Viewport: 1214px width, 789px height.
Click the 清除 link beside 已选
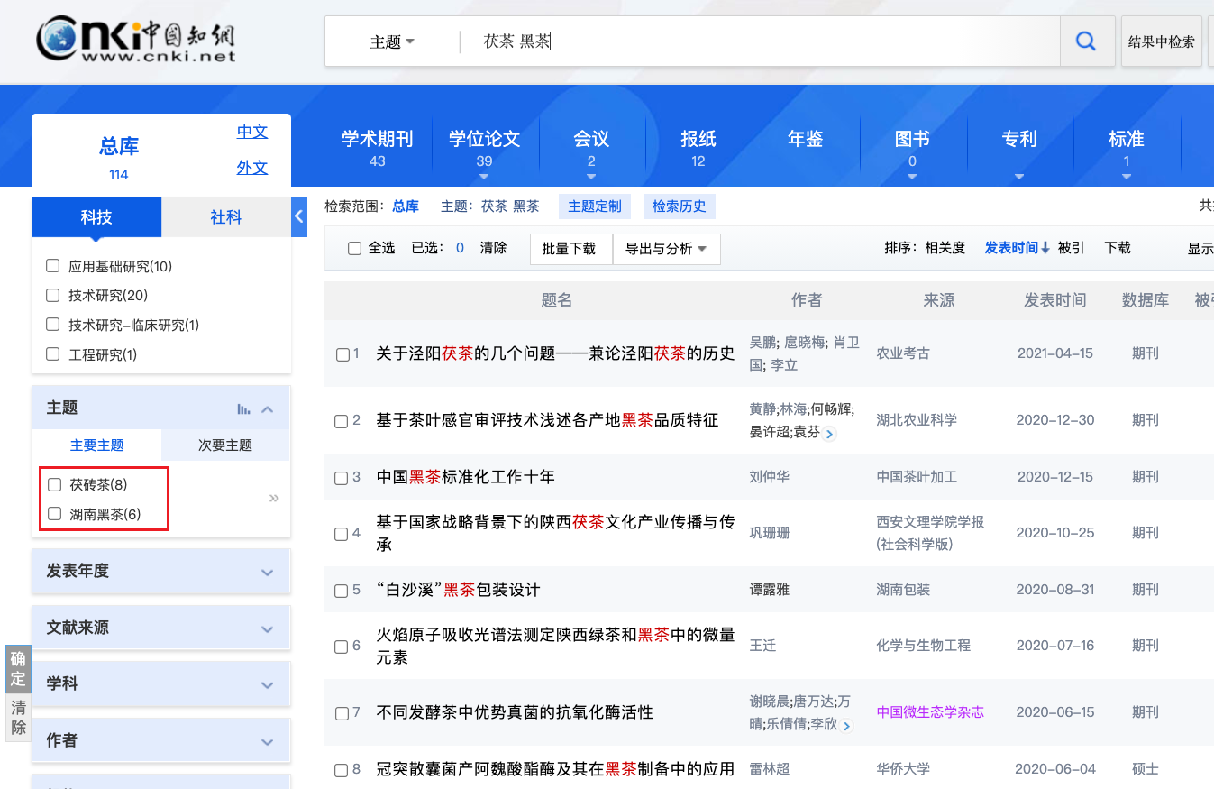(493, 248)
